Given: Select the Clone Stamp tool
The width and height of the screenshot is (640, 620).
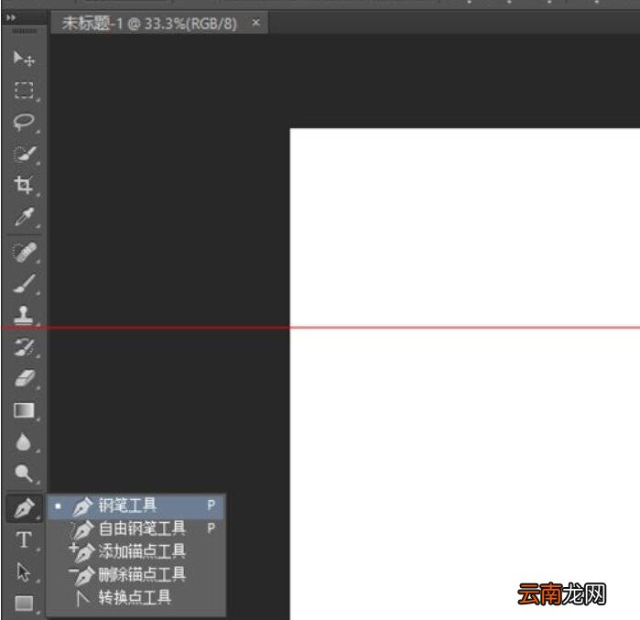Looking at the screenshot, I should pyautogui.click(x=23, y=315).
